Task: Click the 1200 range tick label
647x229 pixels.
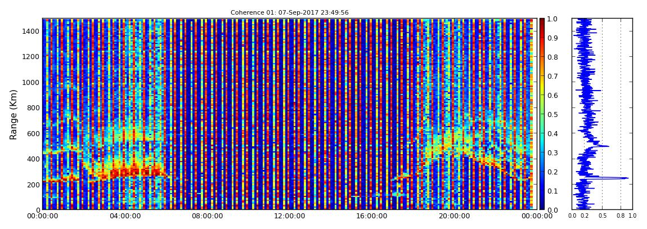Action: pos(32,56)
